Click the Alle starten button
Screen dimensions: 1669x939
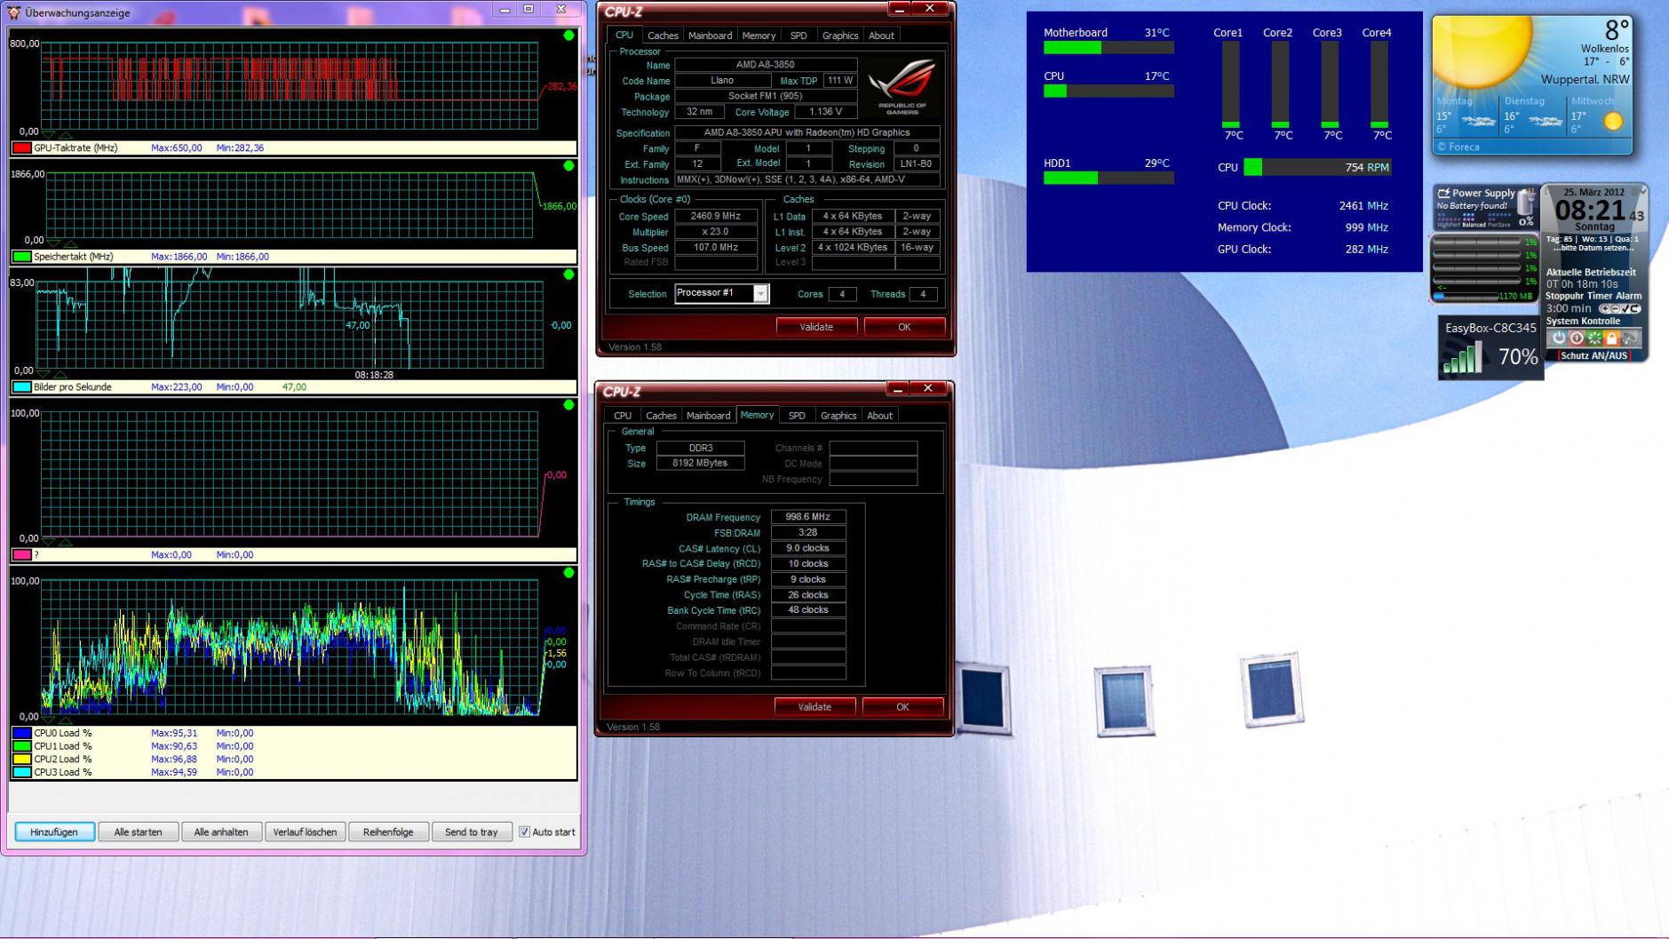pyautogui.click(x=138, y=832)
